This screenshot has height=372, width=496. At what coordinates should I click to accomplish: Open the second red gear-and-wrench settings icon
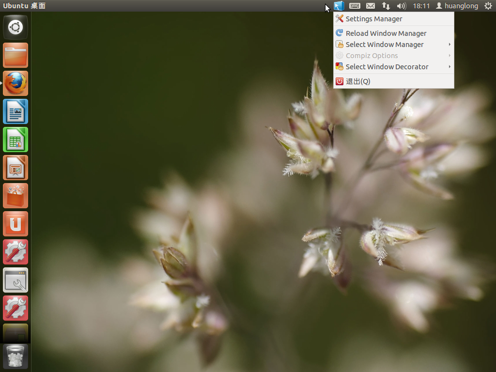coord(15,309)
